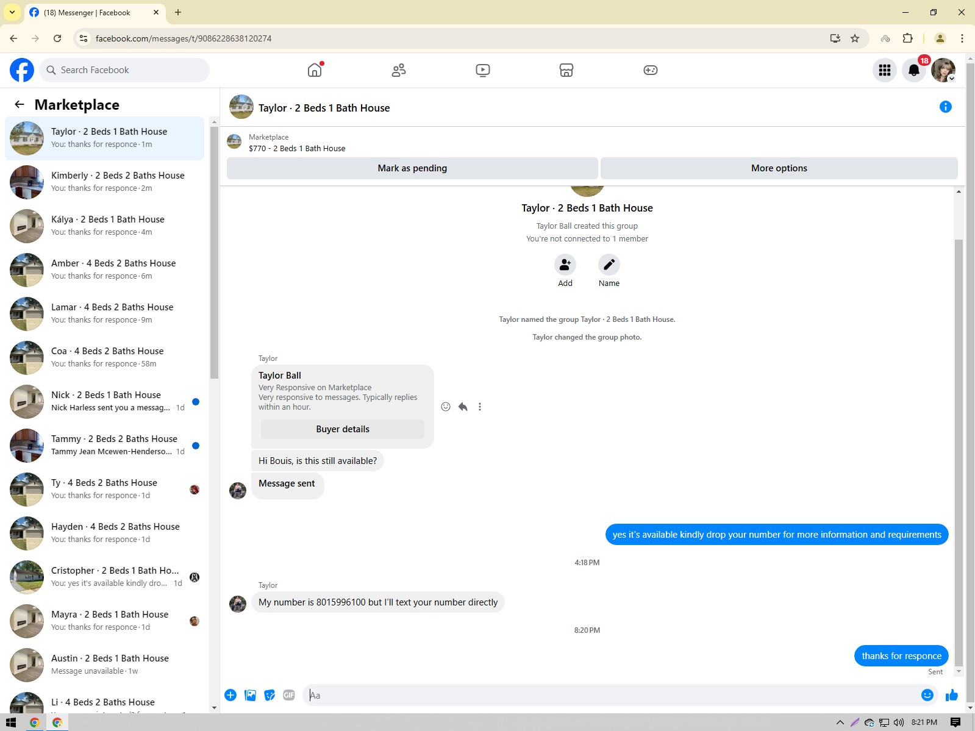Screen dimensions: 975x731
Task: Open unread chat from Nick Harless
Action: pos(105,402)
